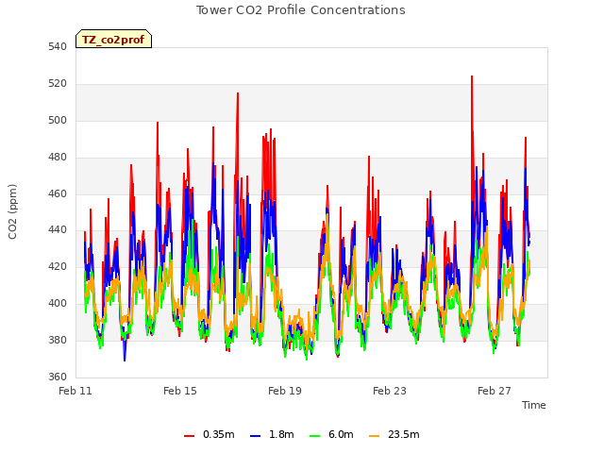
Task: Click the 520 y-axis tick label
Action: point(58,84)
